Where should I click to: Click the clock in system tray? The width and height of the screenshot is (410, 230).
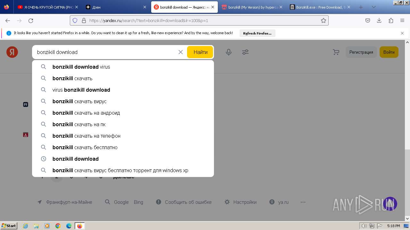tap(393, 226)
